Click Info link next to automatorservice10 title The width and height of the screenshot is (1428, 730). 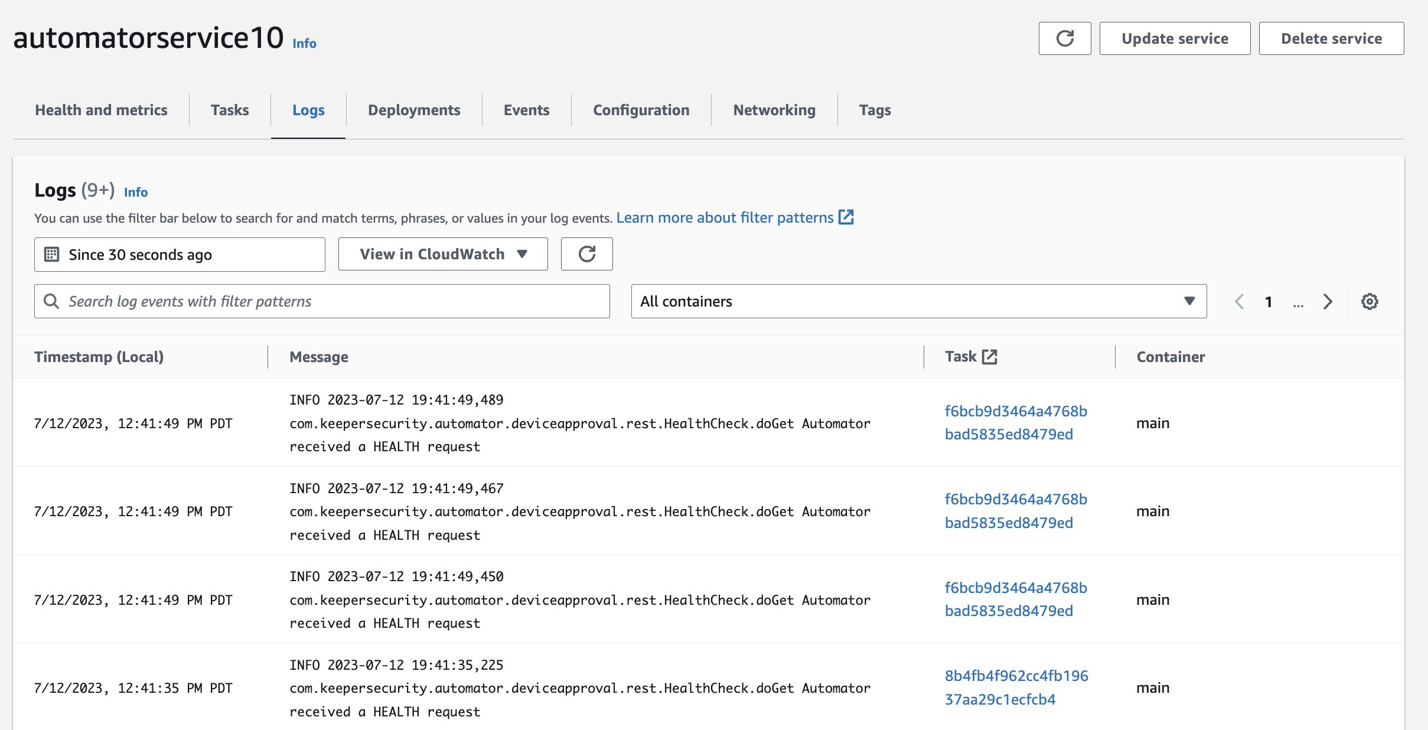point(304,43)
